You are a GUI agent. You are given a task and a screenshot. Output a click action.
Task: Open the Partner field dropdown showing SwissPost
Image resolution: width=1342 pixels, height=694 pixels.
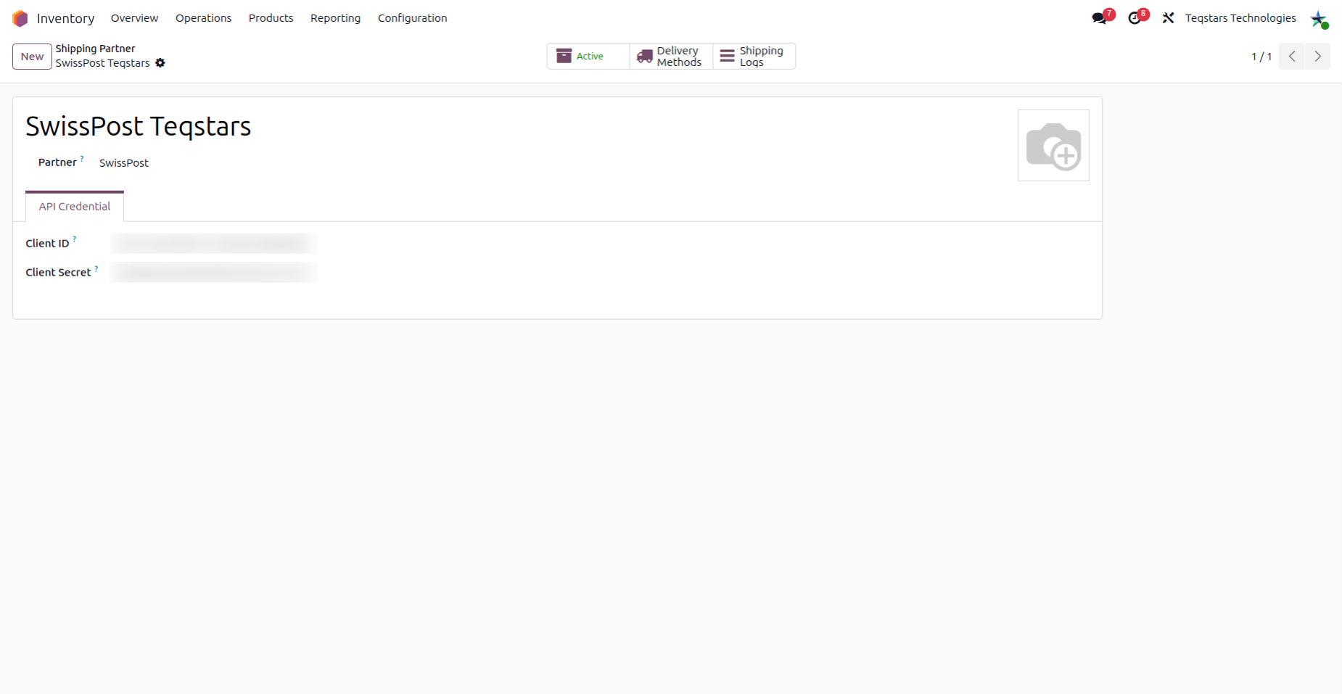(x=124, y=163)
